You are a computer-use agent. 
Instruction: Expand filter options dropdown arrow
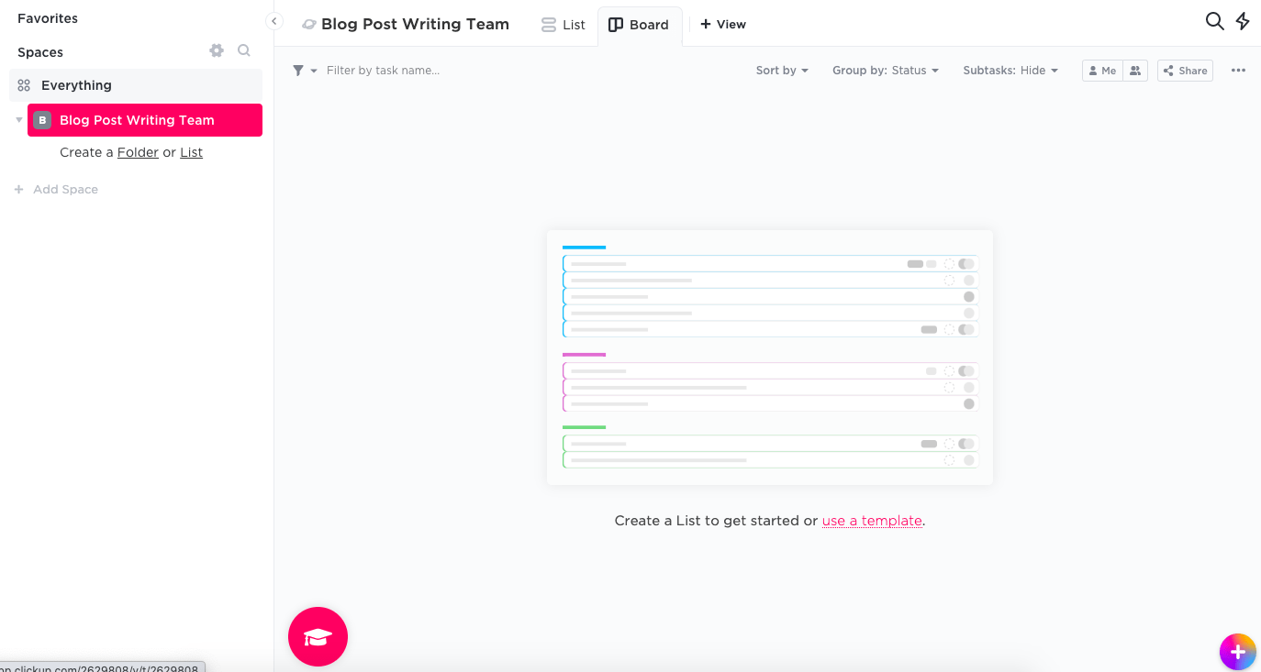[314, 71]
